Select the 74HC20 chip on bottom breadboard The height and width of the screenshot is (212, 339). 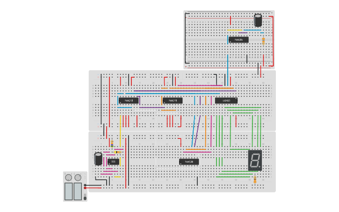click(189, 161)
